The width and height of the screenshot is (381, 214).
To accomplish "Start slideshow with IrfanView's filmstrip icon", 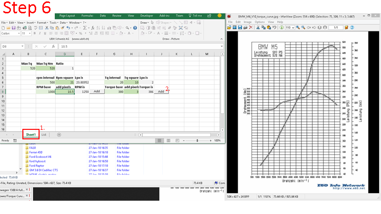I will (234, 28).
